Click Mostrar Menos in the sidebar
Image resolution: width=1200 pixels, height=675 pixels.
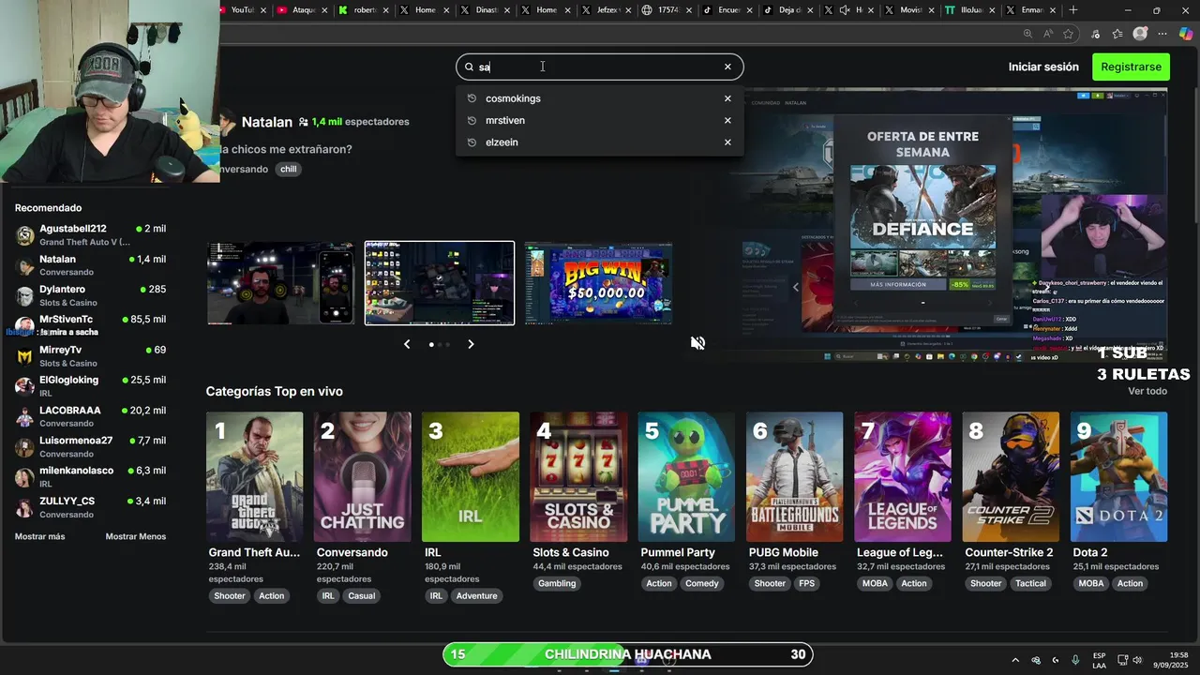coord(136,536)
